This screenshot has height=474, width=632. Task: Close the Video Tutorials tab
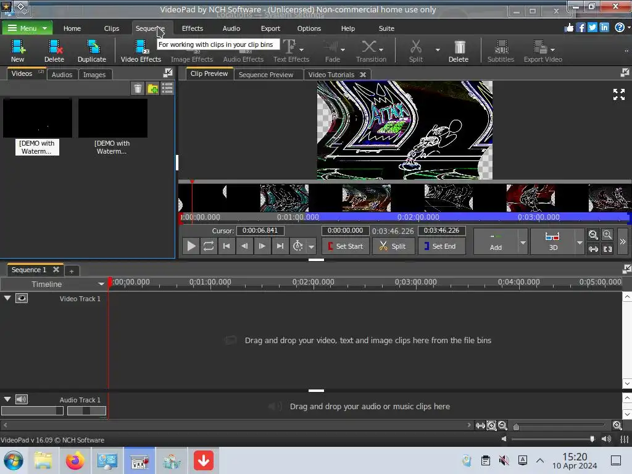363,75
